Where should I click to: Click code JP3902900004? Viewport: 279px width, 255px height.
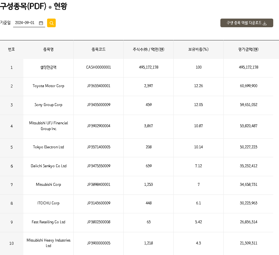coord(99,126)
